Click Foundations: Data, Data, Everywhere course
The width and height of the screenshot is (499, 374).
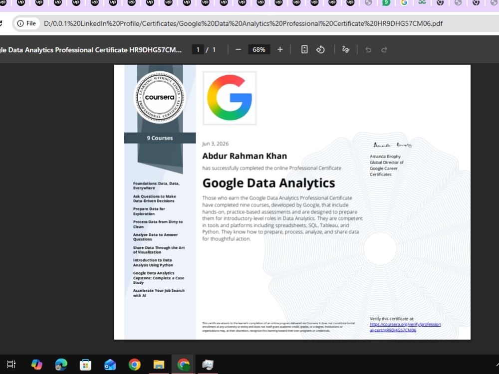[x=156, y=186]
